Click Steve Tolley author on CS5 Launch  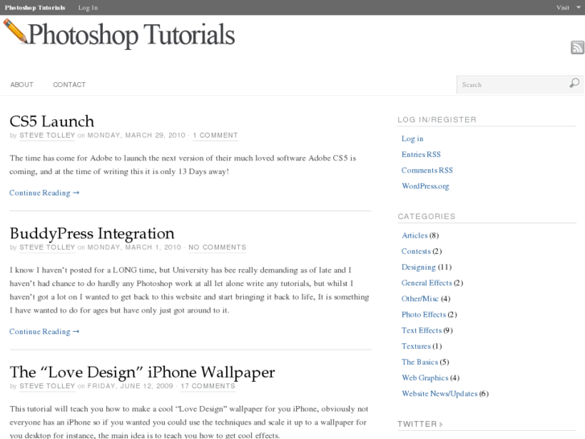tap(47, 135)
